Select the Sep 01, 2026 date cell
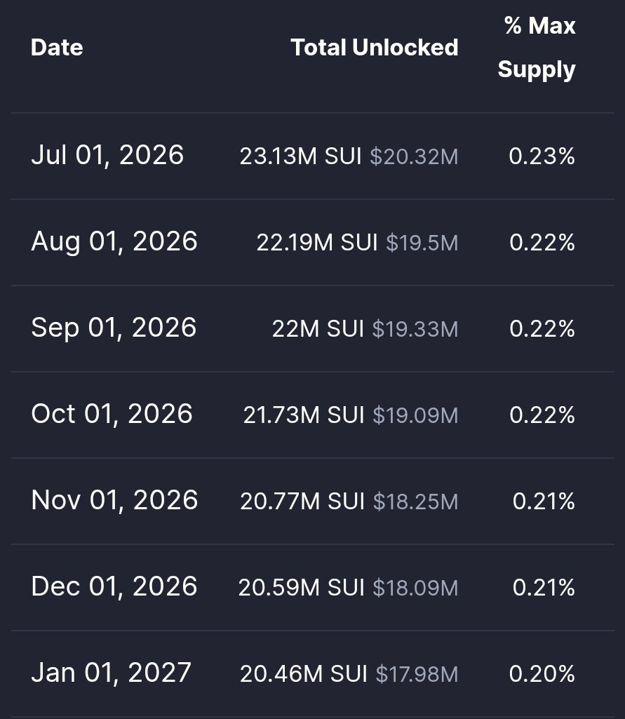Screen dimensions: 625x719 click(114, 328)
